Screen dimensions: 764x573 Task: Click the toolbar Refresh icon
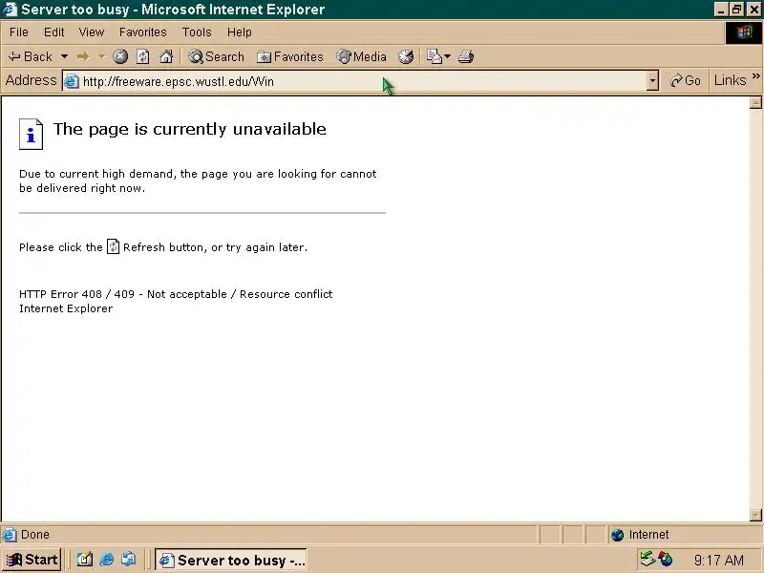point(142,56)
